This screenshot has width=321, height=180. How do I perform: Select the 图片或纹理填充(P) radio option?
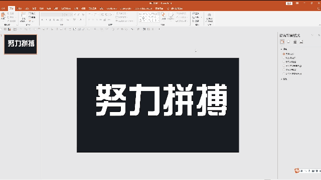point(292,65)
